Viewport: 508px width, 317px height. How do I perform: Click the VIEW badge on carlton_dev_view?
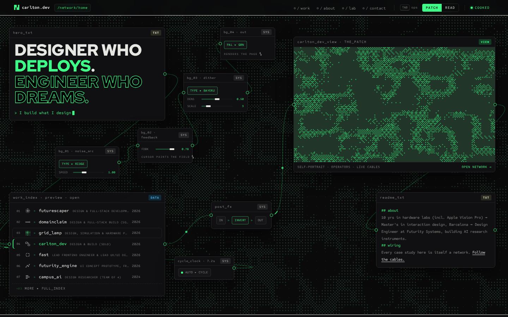[x=485, y=42]
